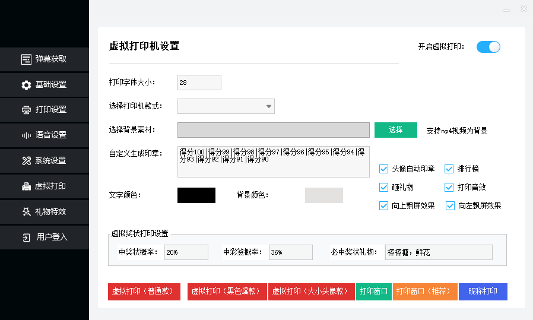Click the 打印设置 printer icon
Screen dimensions: 533x320
26,110
